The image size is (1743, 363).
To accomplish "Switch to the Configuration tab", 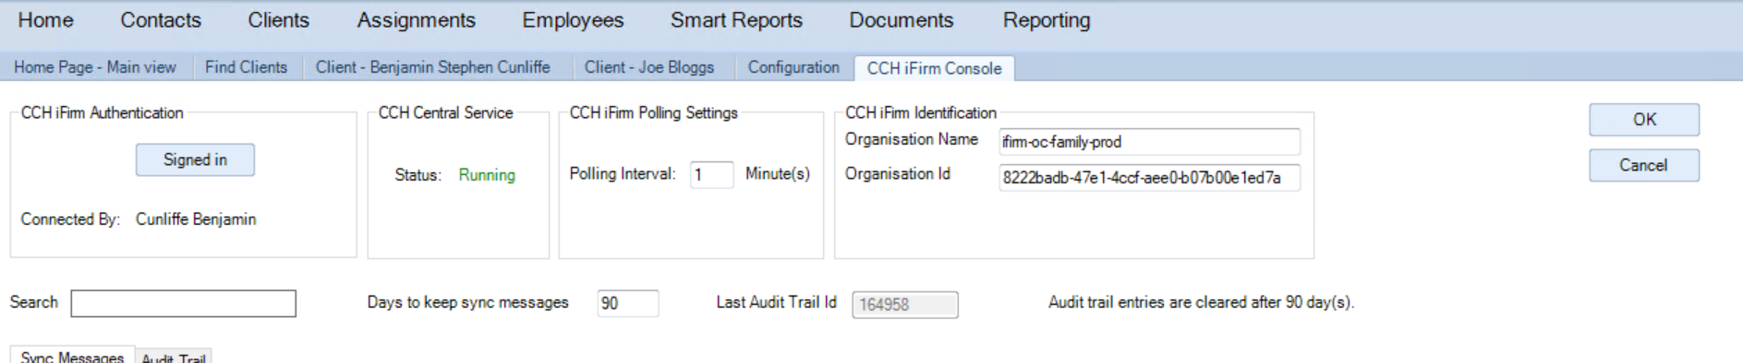I will [x=793, y=67].
